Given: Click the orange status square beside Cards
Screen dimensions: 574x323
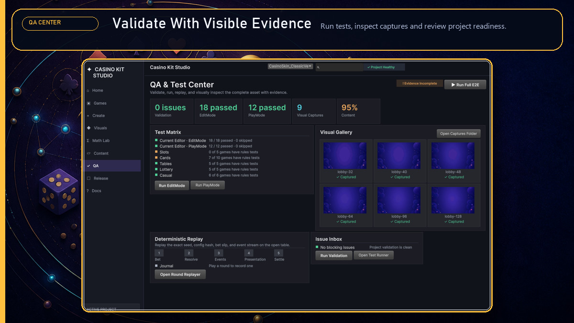Looking at the screenshot, I should (x=156, y=158).
